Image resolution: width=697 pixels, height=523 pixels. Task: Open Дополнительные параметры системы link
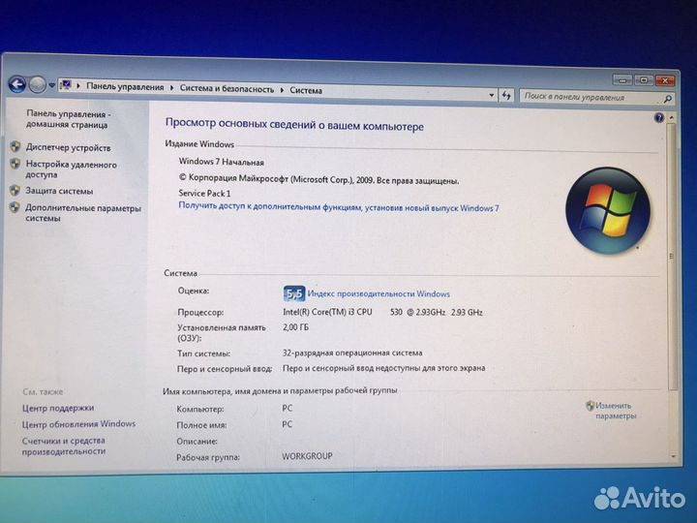83,213
